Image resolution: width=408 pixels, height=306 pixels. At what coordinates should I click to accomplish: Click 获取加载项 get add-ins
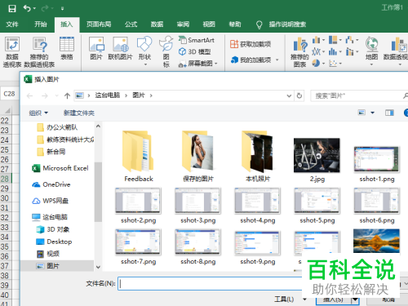[251, 44]
